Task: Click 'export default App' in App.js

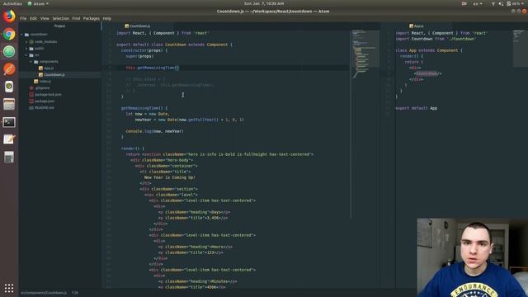Action: (416, 108)
